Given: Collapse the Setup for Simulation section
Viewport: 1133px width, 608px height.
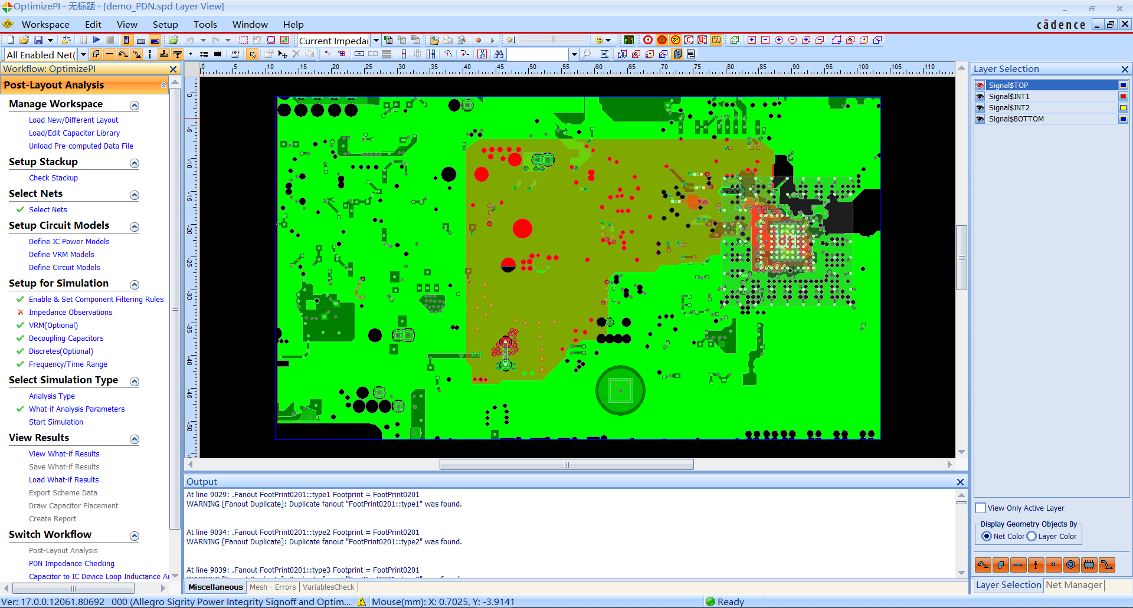Looking at the screenshot, I should (x=135, y=285).
